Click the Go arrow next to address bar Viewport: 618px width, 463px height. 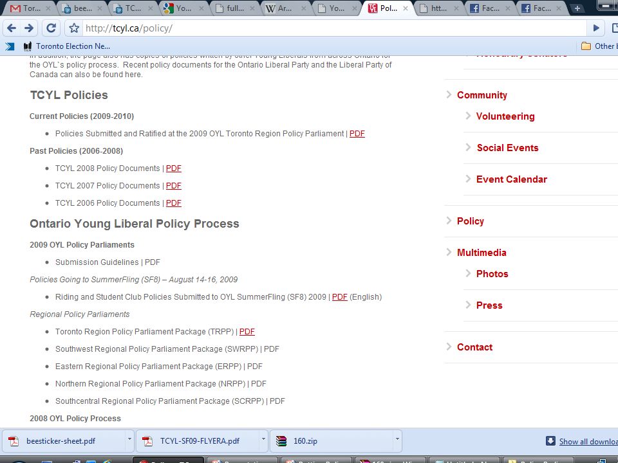596,28
